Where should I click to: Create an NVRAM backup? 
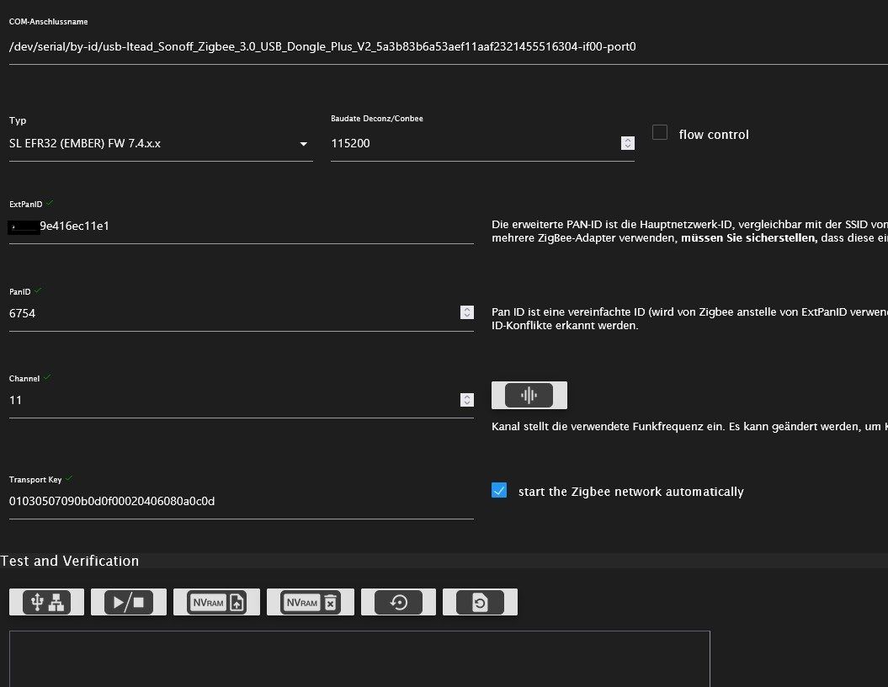click(215, 601)
